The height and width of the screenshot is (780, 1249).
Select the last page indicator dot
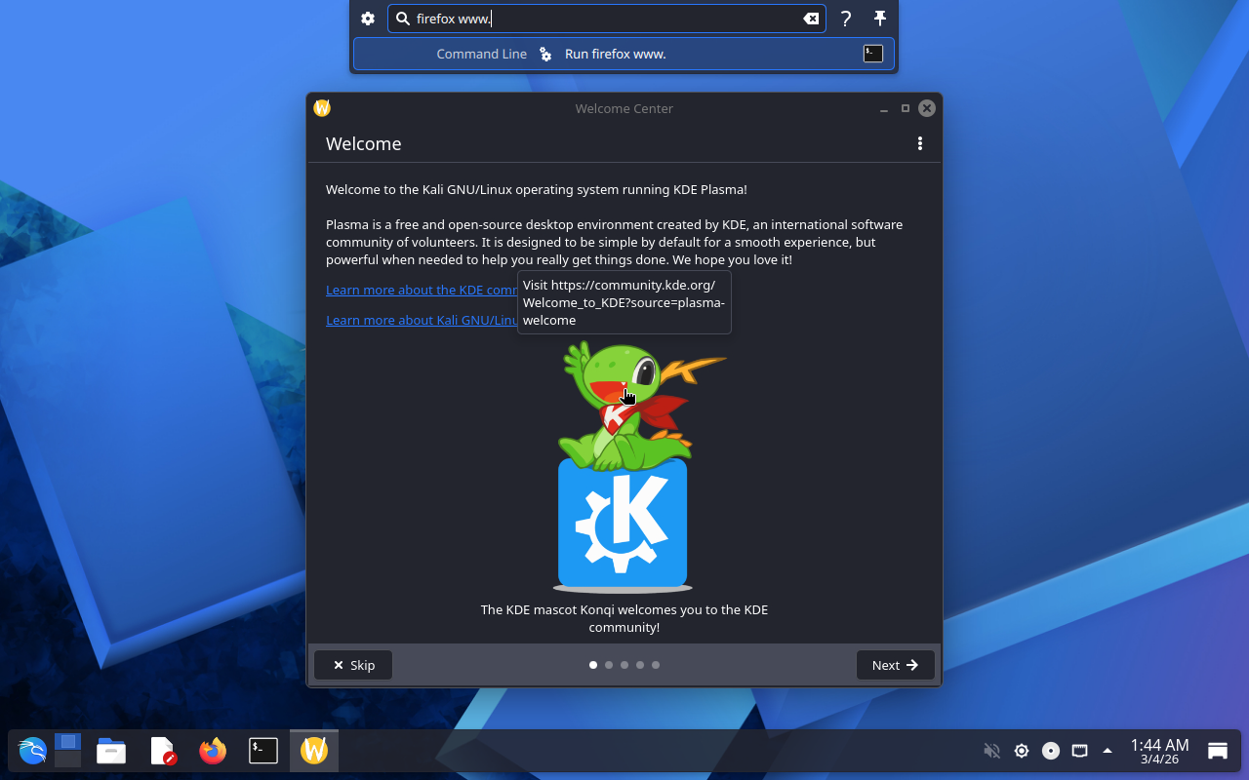656,665
